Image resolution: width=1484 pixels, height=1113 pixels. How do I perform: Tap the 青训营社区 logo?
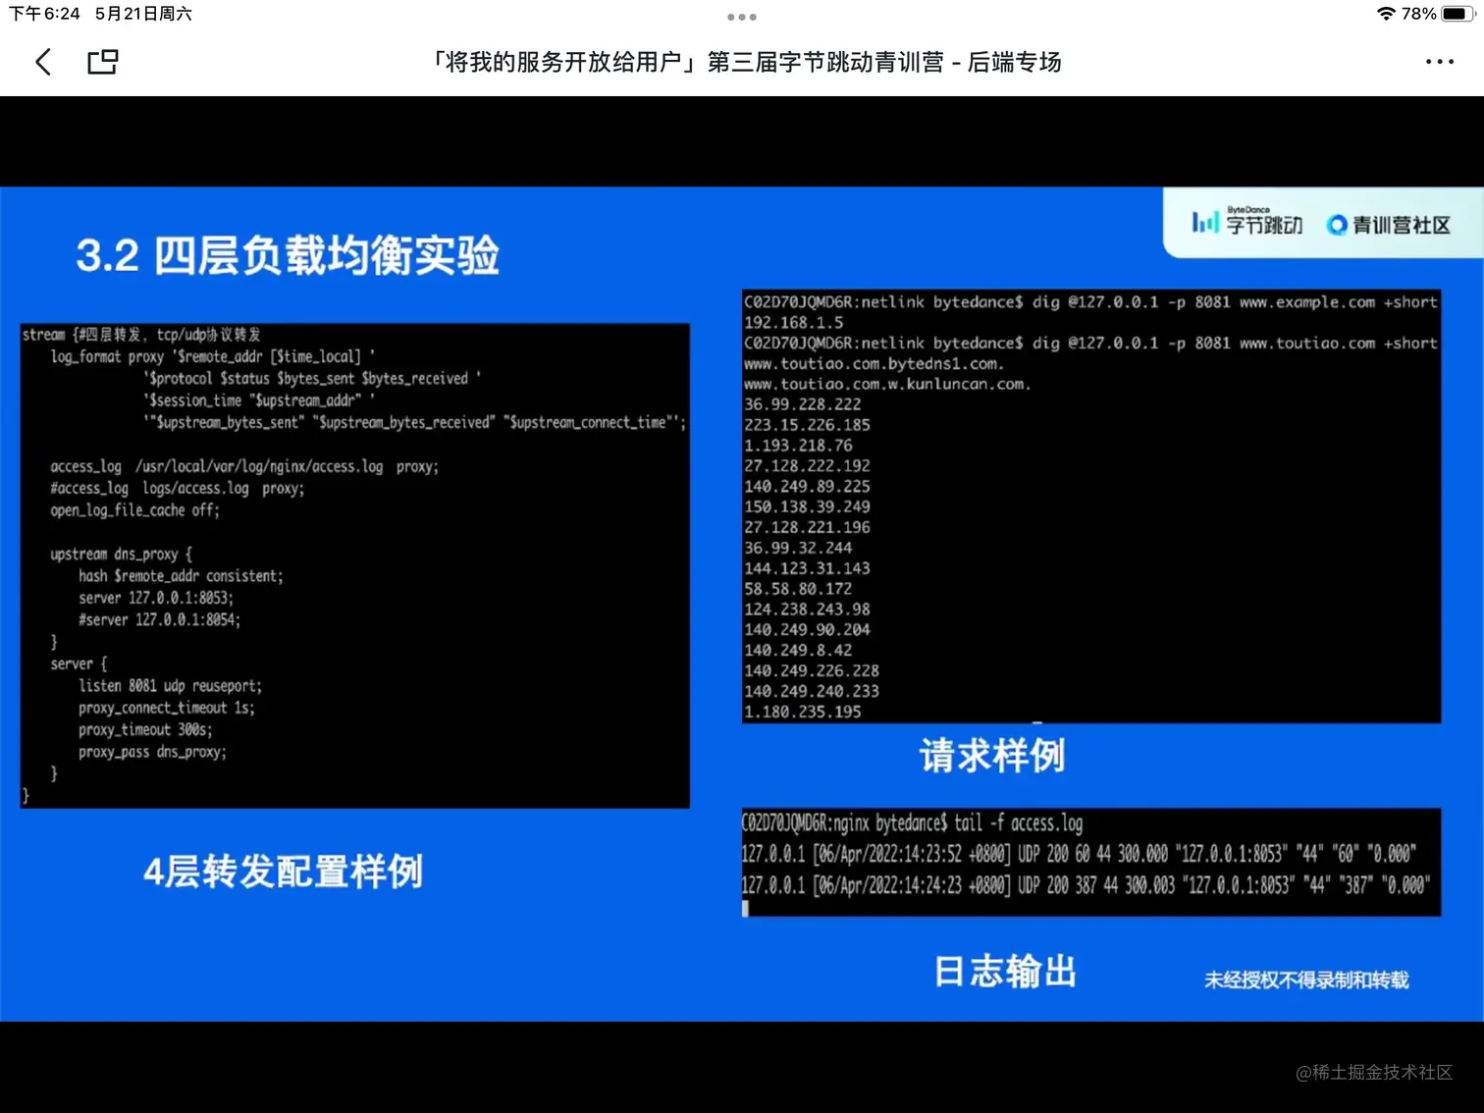pos(1388,225)
